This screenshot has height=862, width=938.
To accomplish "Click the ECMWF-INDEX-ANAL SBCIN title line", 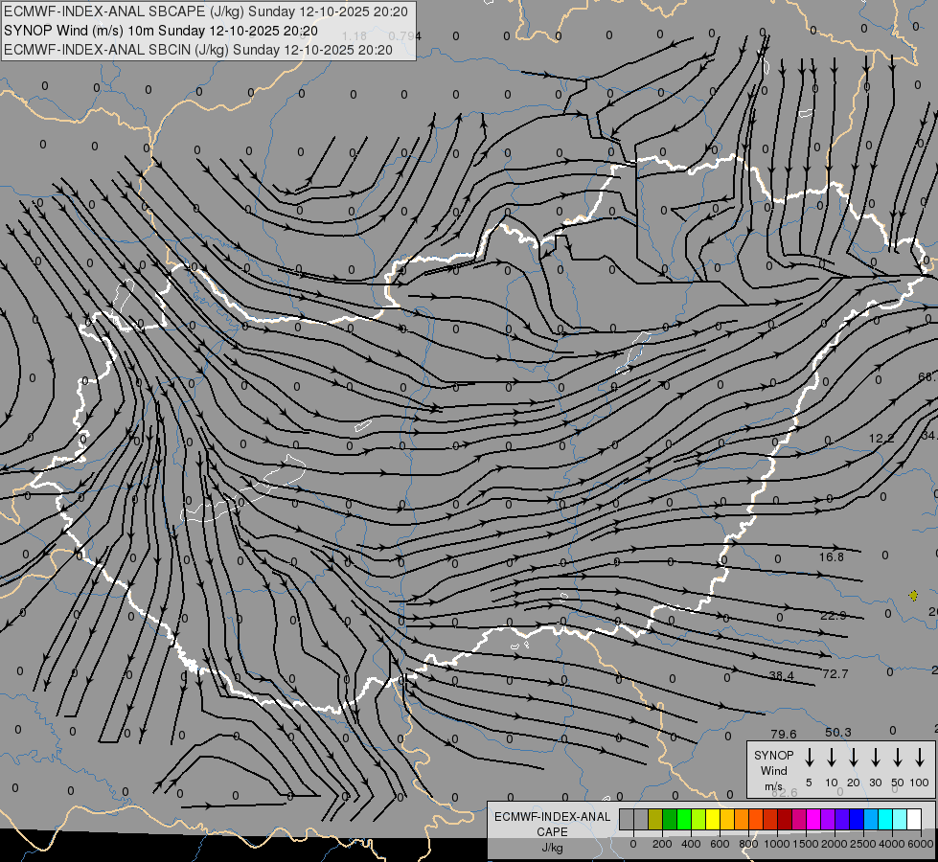I will 198,50.
